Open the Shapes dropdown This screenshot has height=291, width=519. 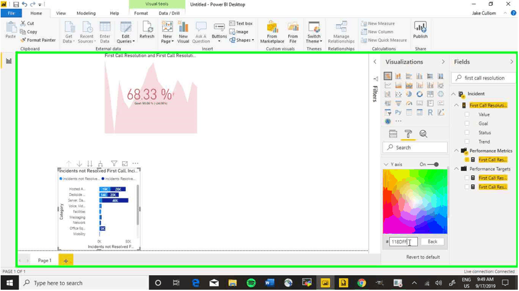[x=242, y=40]
